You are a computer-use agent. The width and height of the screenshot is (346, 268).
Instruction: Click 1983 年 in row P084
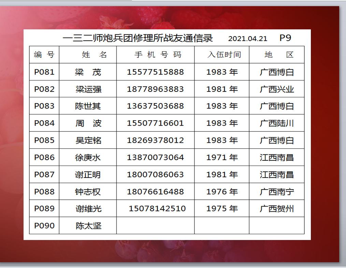click(222, 123)
